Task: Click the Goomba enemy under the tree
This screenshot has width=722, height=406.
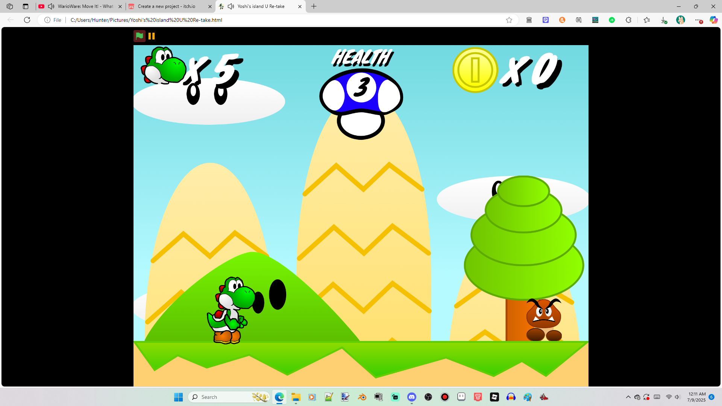Action: point(544,320)
